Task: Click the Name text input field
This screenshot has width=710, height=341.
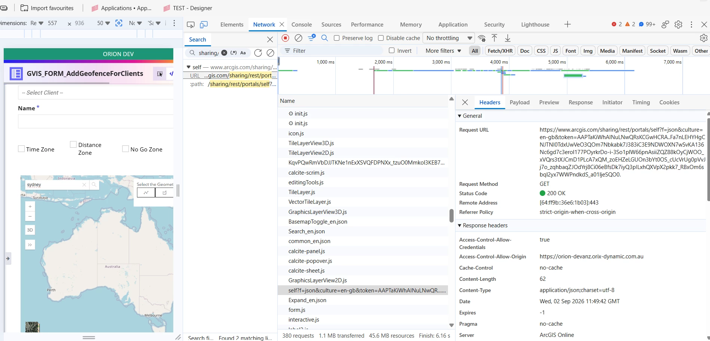Action: (x=96, y=122)
